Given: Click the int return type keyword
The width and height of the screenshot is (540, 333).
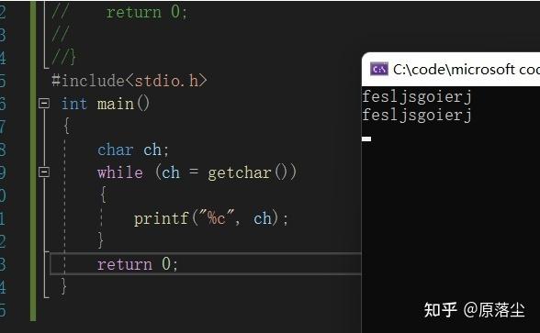Looking at the screenshot, I should [74, 104].
